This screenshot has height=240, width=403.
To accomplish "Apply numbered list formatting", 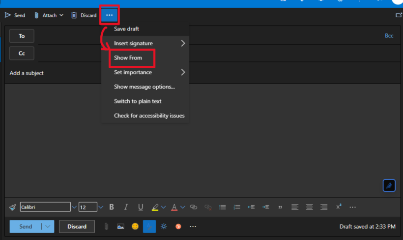I will (x=237, y=207).
